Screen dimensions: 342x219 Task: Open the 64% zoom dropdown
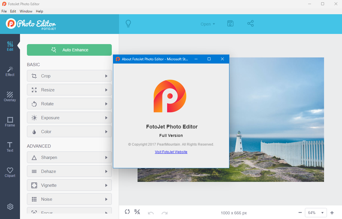(316, 213)
